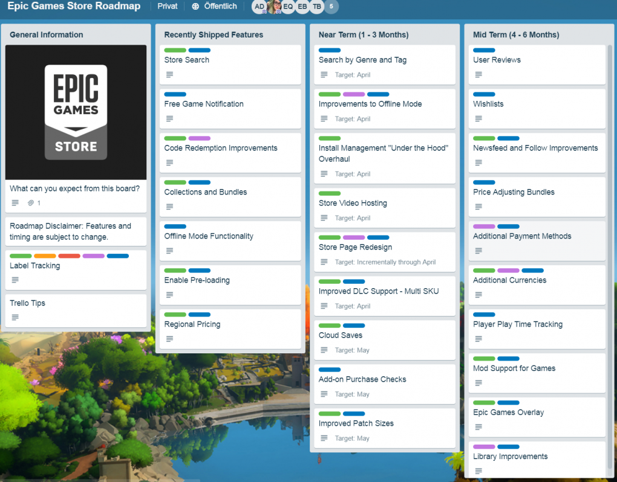The image size is (617, 482).
Task: Open the Additional Currencies card
Action: [537, 285]
